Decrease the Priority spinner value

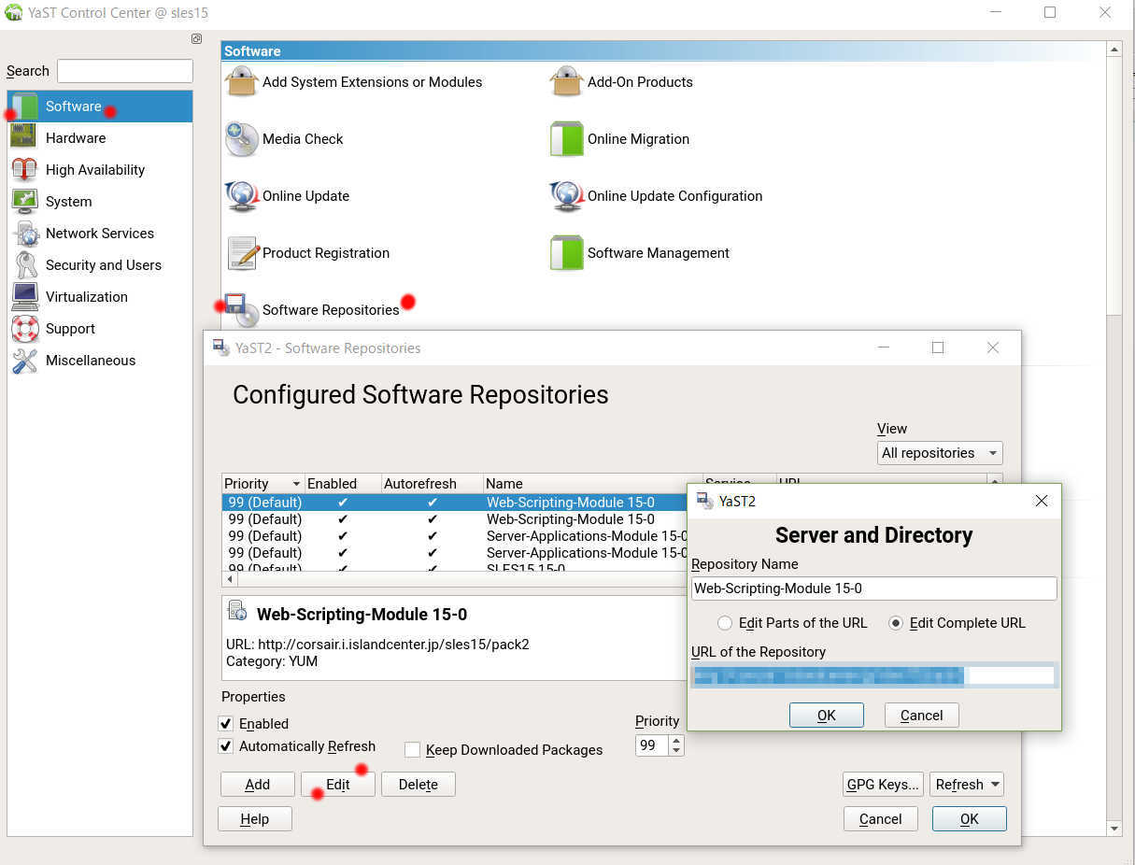click(677, 751)
